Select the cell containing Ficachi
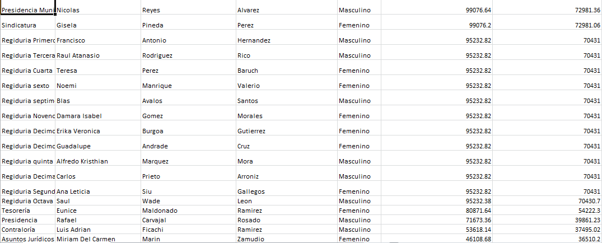The image size is (602, 243). point(188,230)
